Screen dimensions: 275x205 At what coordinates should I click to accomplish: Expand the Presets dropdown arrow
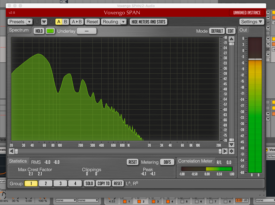point(29,22)
